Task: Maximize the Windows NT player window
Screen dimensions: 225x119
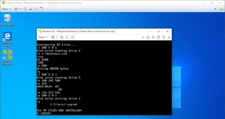Action: tap(159, 31)
